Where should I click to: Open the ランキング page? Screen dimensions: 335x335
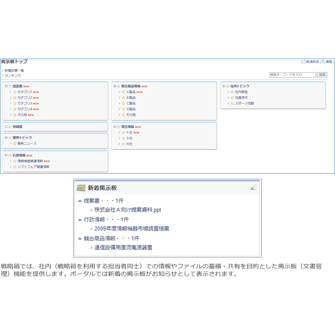(x=13, y=76)
